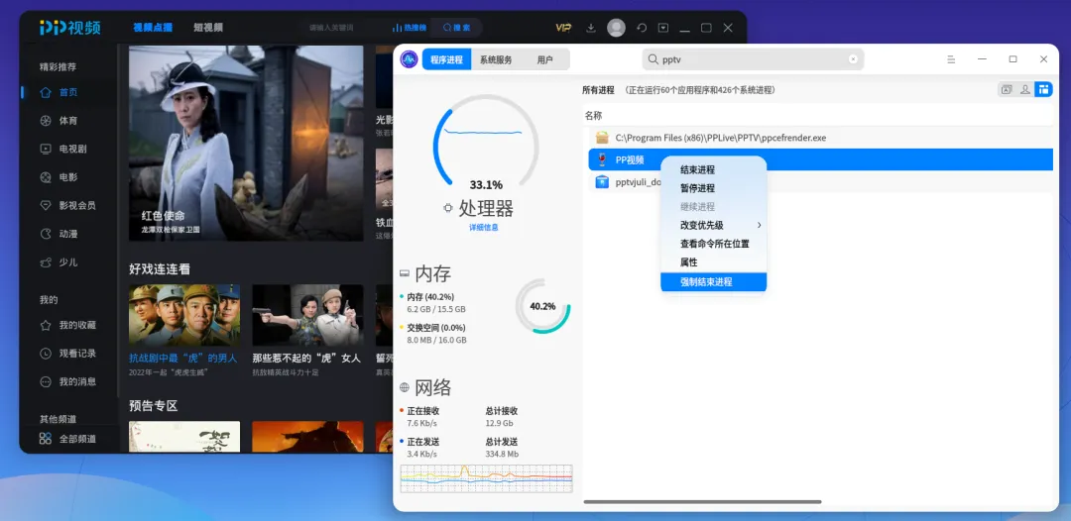
Task: Open 抗战剧中最"虎"的男人 thumbnail
Action: click(x=184, y=315)
